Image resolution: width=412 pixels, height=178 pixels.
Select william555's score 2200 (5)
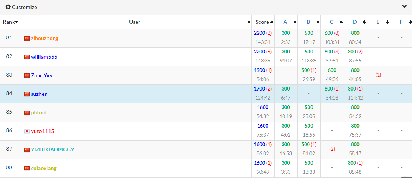point(263,52)
